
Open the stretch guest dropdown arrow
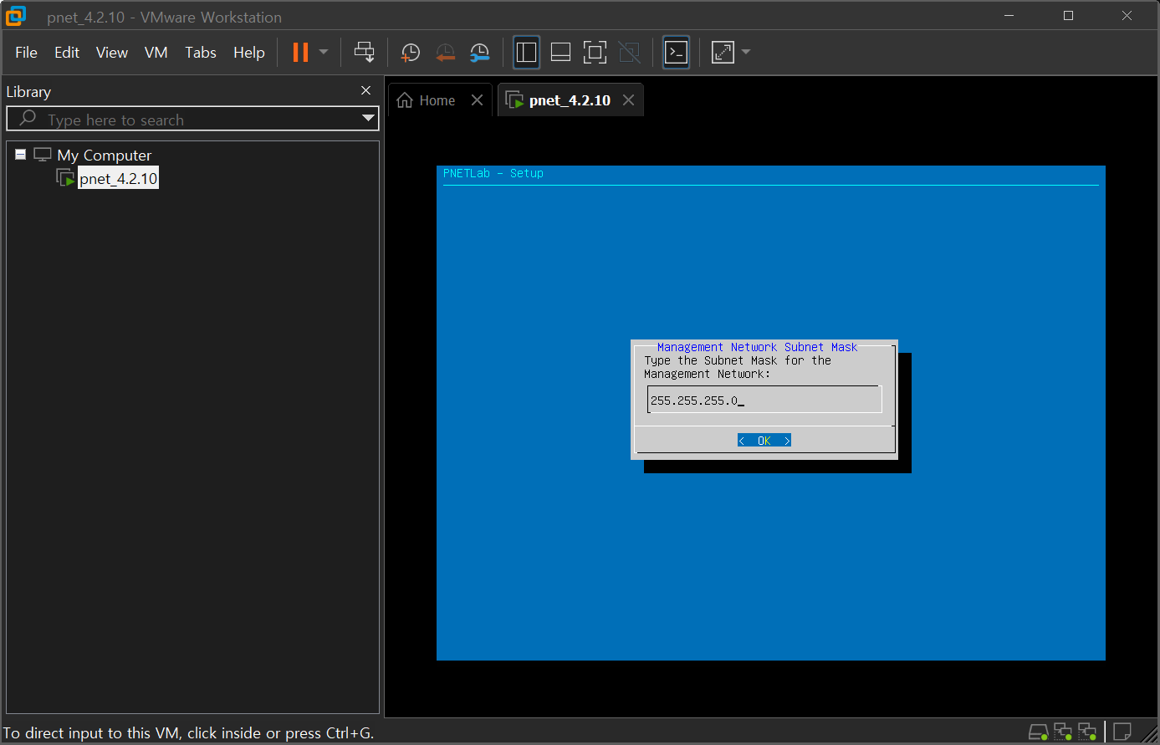pos(746,52)
